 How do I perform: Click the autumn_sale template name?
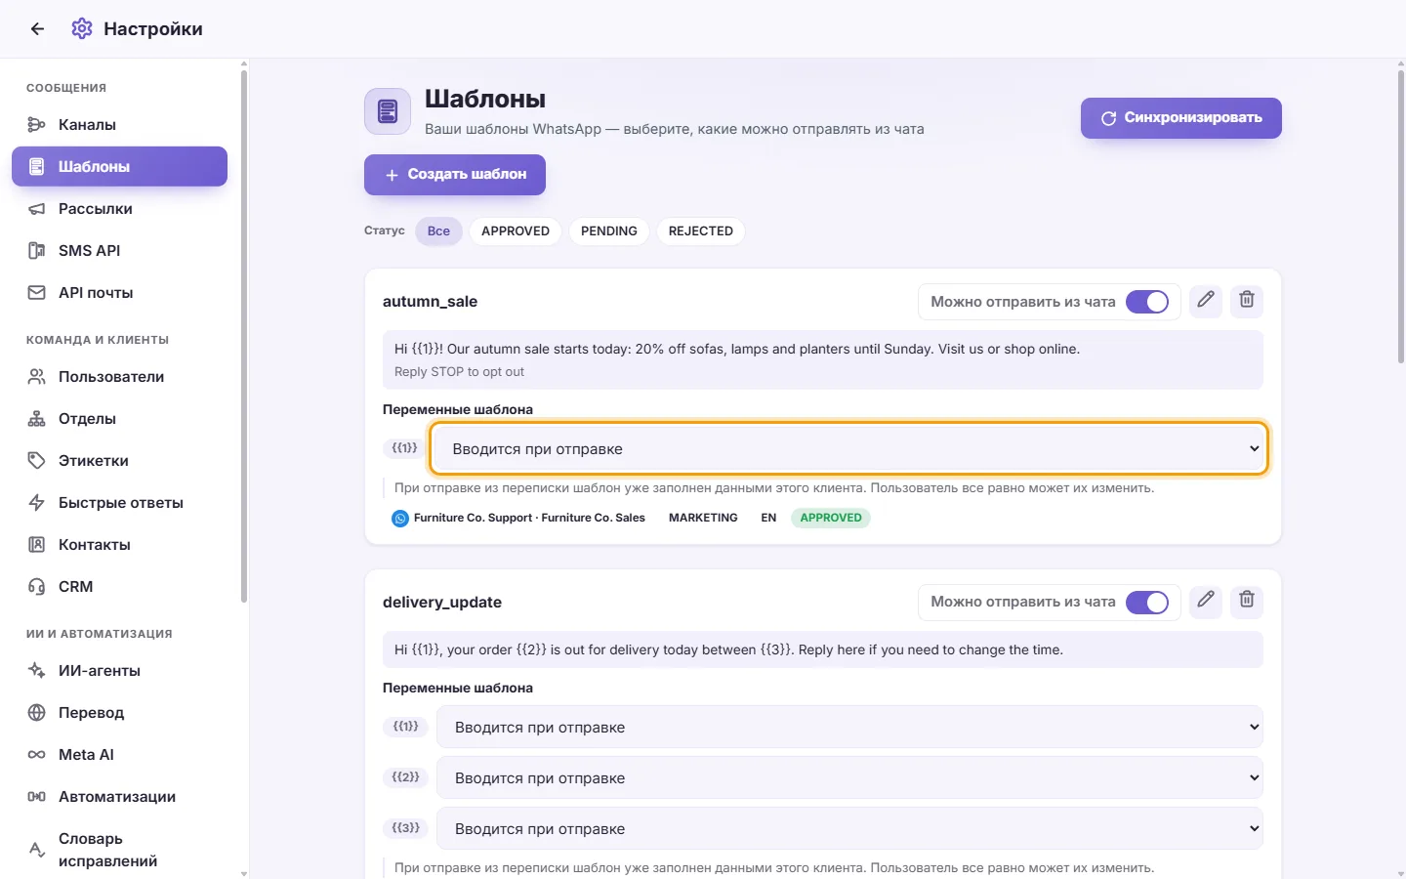(430, 302)
